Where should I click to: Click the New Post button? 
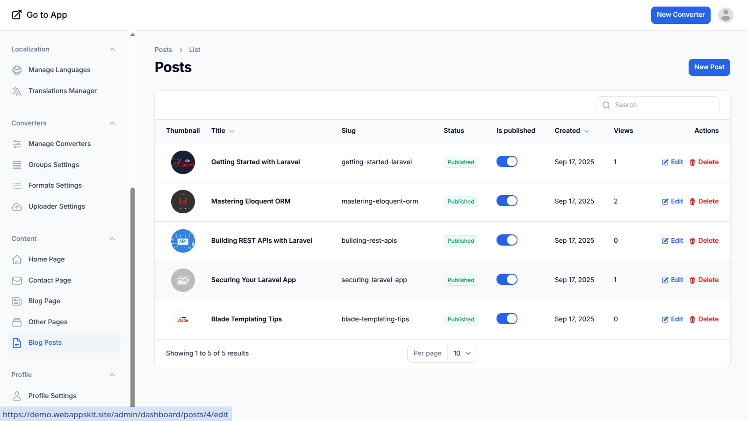tap(709, 67)
